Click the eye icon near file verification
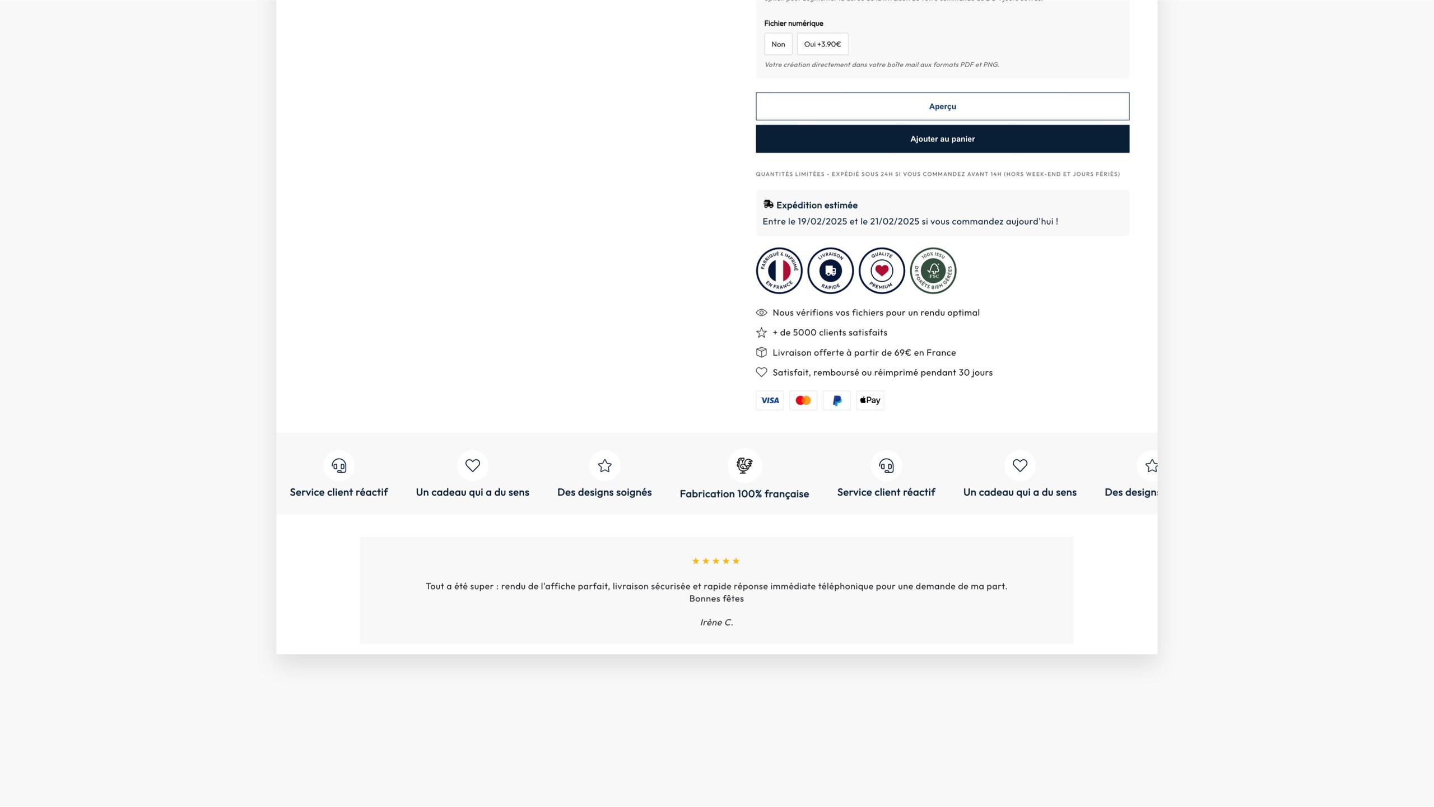The image size is (1434, 807). tap(761, 312)
